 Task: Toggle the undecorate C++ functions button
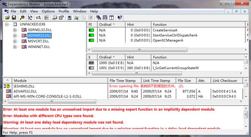point(47,18)
